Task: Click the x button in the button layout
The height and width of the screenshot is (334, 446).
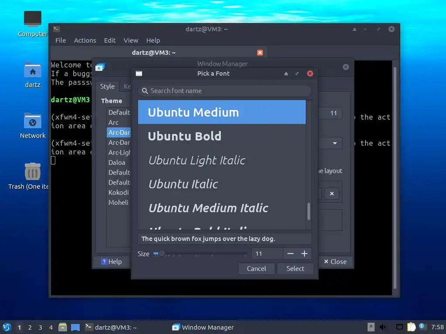Action: point(331,194)
